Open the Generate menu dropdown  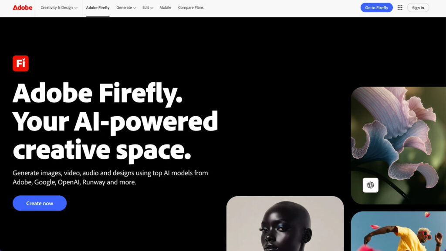[x=126, y=8]
